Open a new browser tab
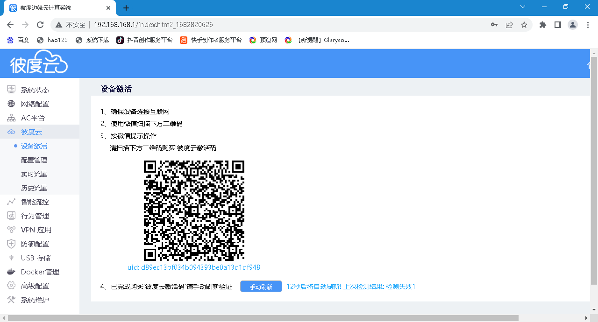 (x=126, y=8)
